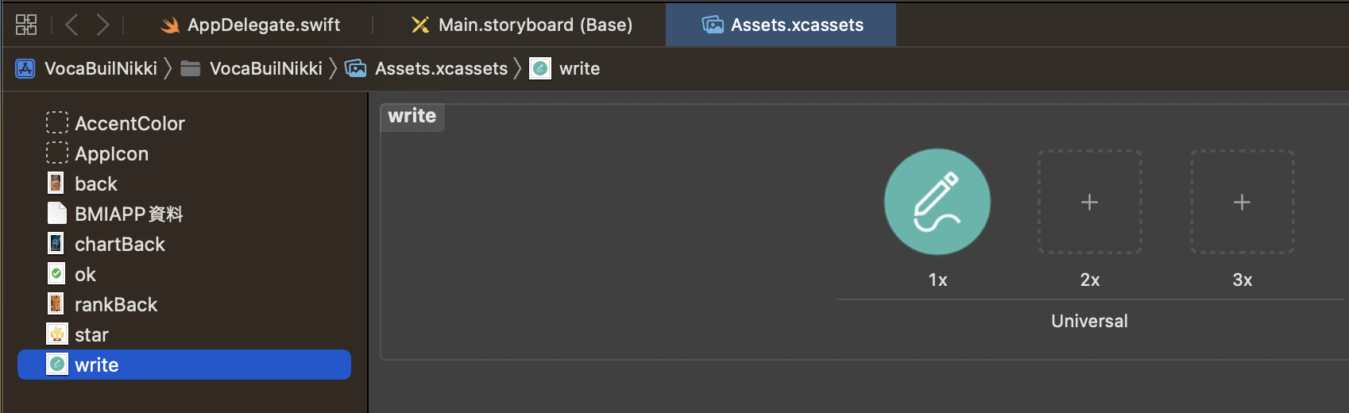Select the Assets.xcassets tab
Screen dimensions: 1349x413
pos(783,25)
